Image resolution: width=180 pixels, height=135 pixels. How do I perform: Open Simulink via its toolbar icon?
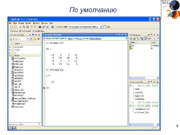coord(40,27)
